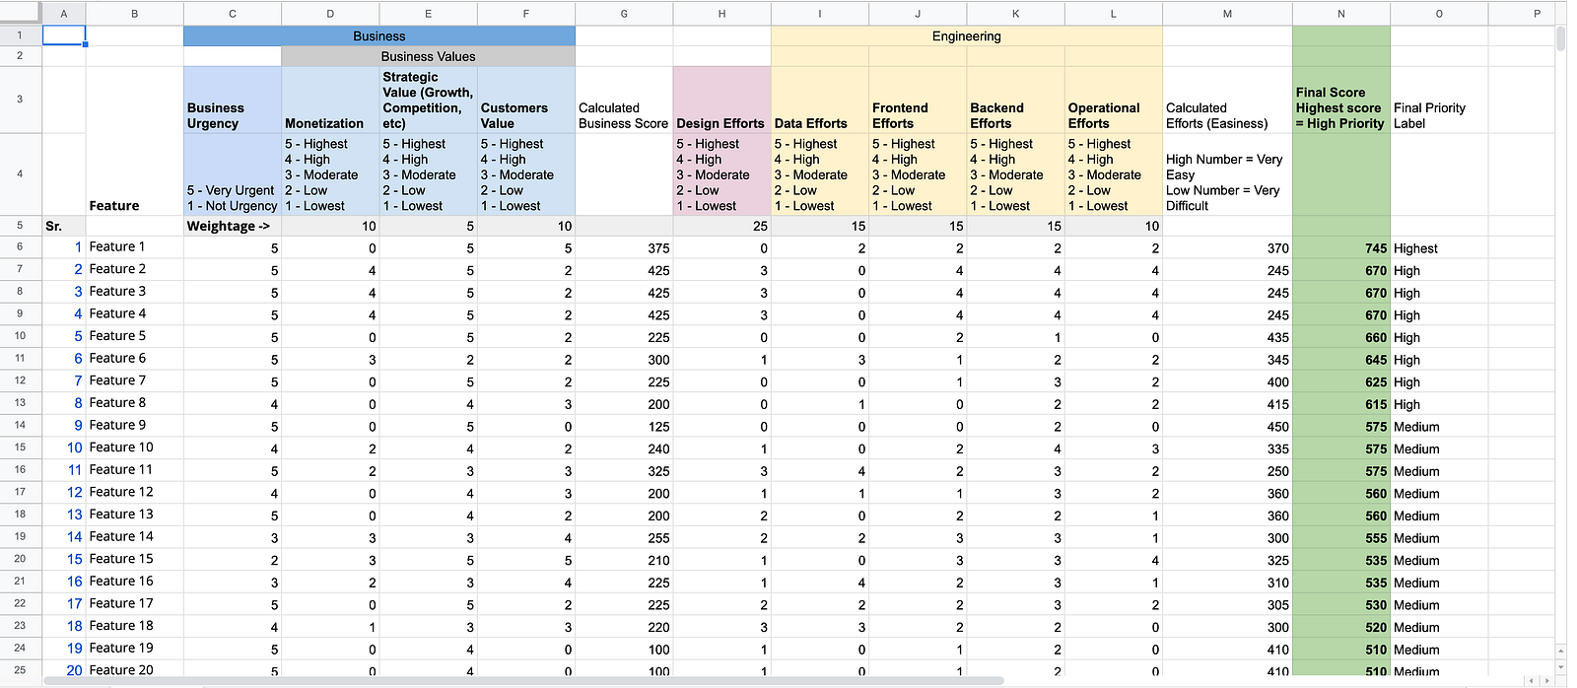Select row 5 header
Screen dimensions: 1577x688
pos(21,226)
